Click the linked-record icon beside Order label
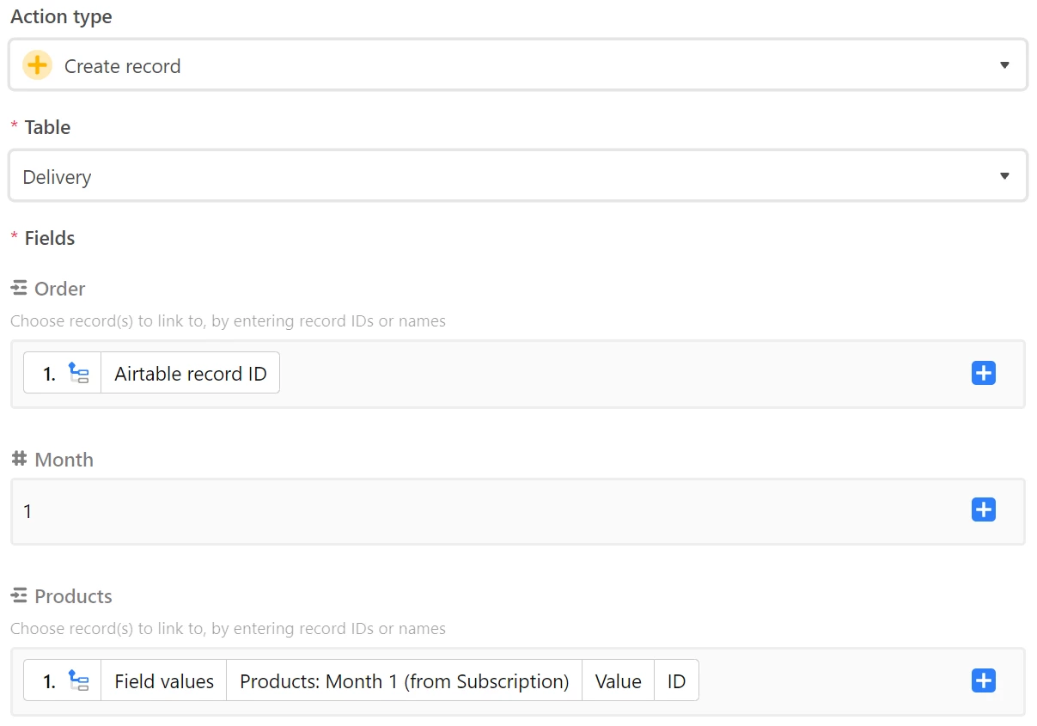The width and height of the screenshot is (1037, 726). tap(19, 289)
